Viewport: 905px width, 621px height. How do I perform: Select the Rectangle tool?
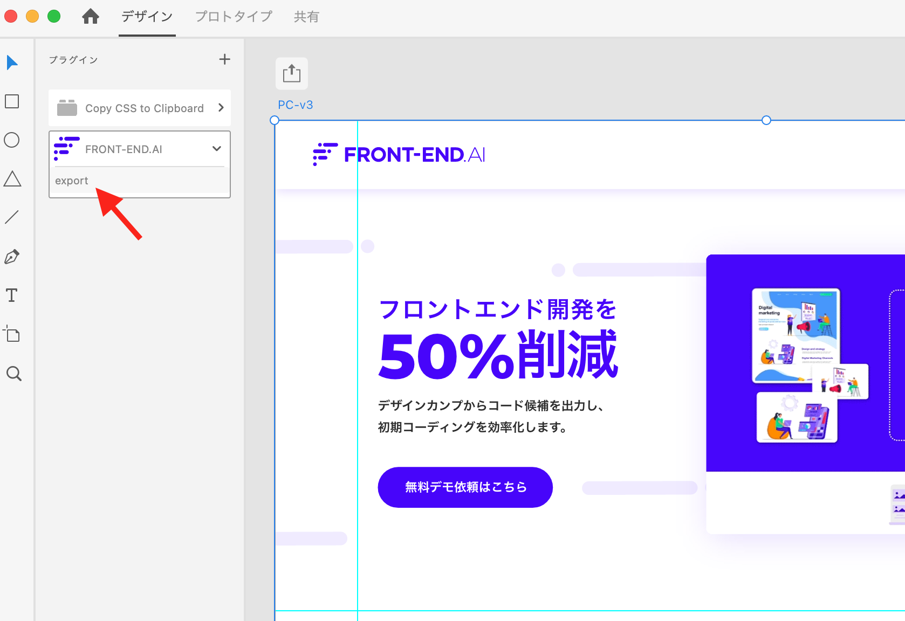12,101
